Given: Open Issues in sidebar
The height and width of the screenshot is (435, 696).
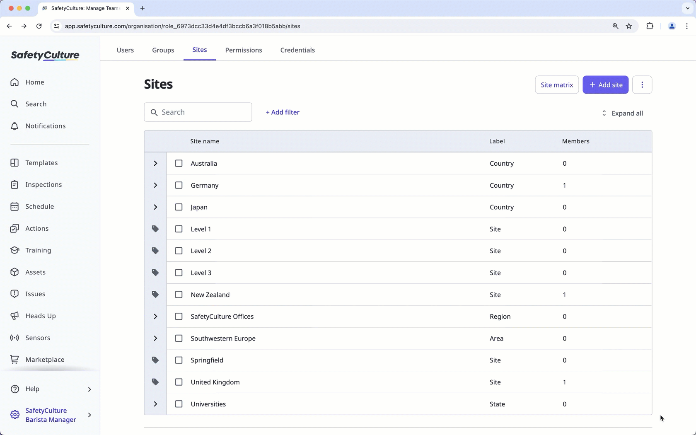Looking at the screenshot, I should (28, 294).
